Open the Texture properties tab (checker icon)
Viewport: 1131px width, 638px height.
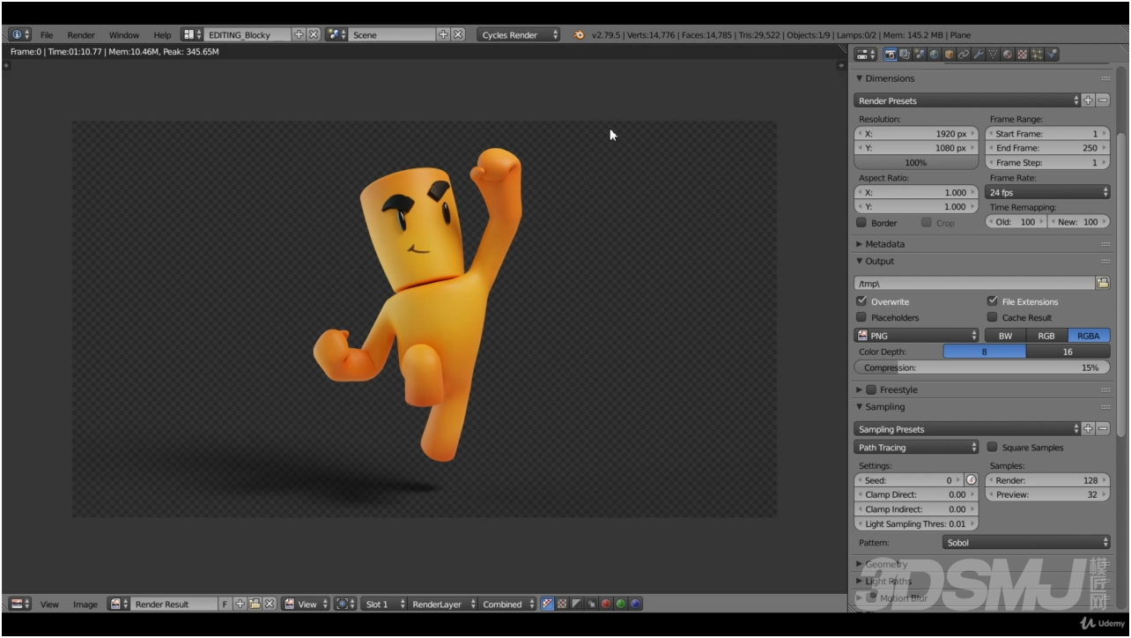pyautogui.click(x=1022, y=55)
